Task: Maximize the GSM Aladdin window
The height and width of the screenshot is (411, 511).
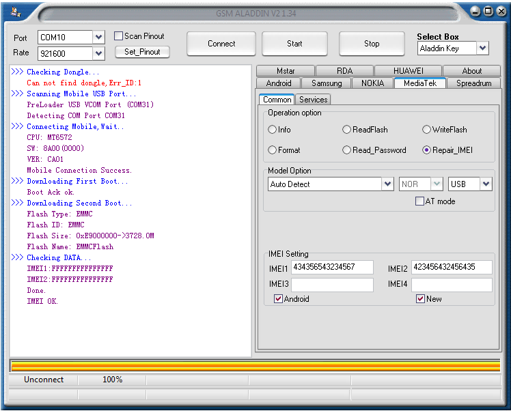Action: pyautogui.click(x=488, y=12)
